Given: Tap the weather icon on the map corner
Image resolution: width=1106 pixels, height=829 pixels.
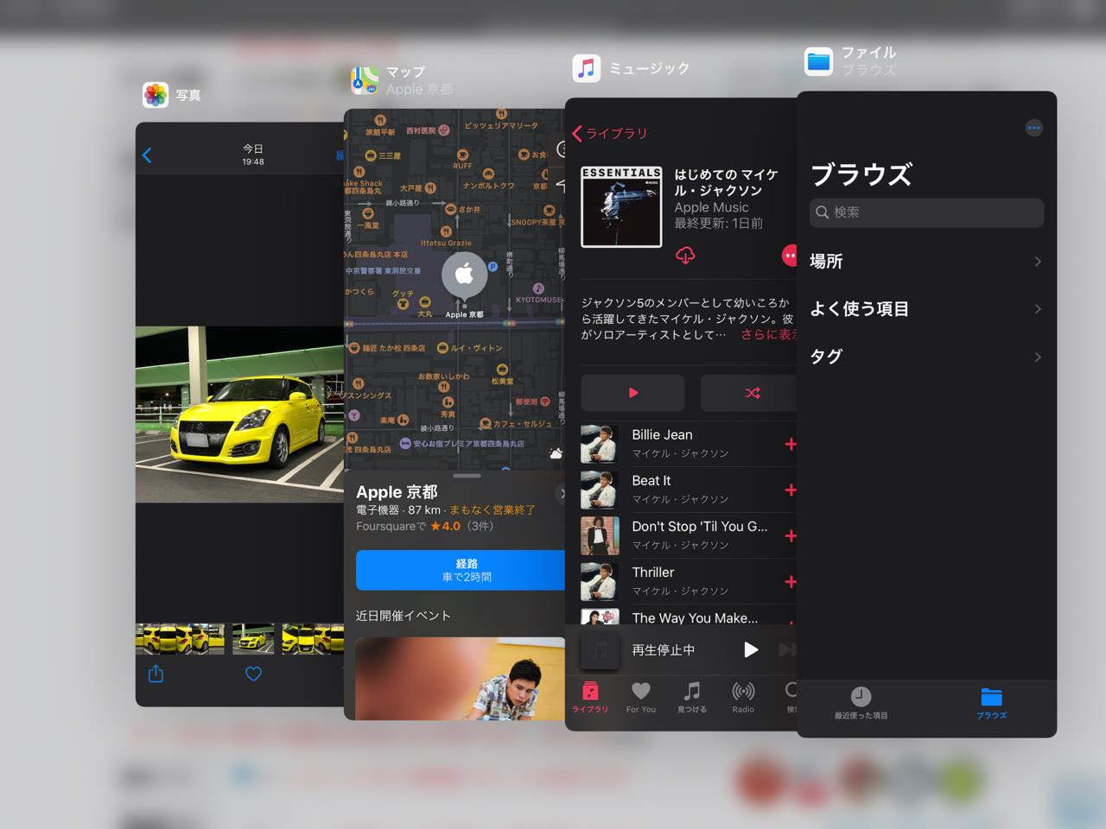Looking at the screenshot, I should [556, 453].
